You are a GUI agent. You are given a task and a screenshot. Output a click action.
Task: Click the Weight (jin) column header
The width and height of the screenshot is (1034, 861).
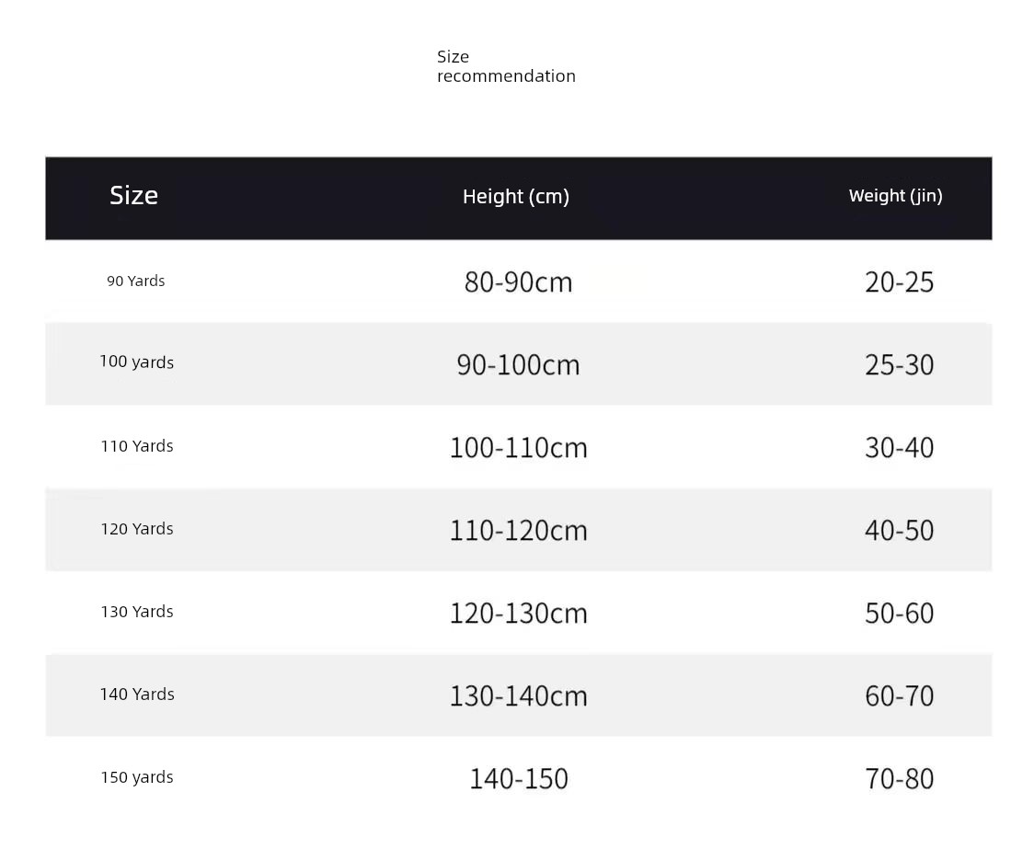(x=895, y=196)
